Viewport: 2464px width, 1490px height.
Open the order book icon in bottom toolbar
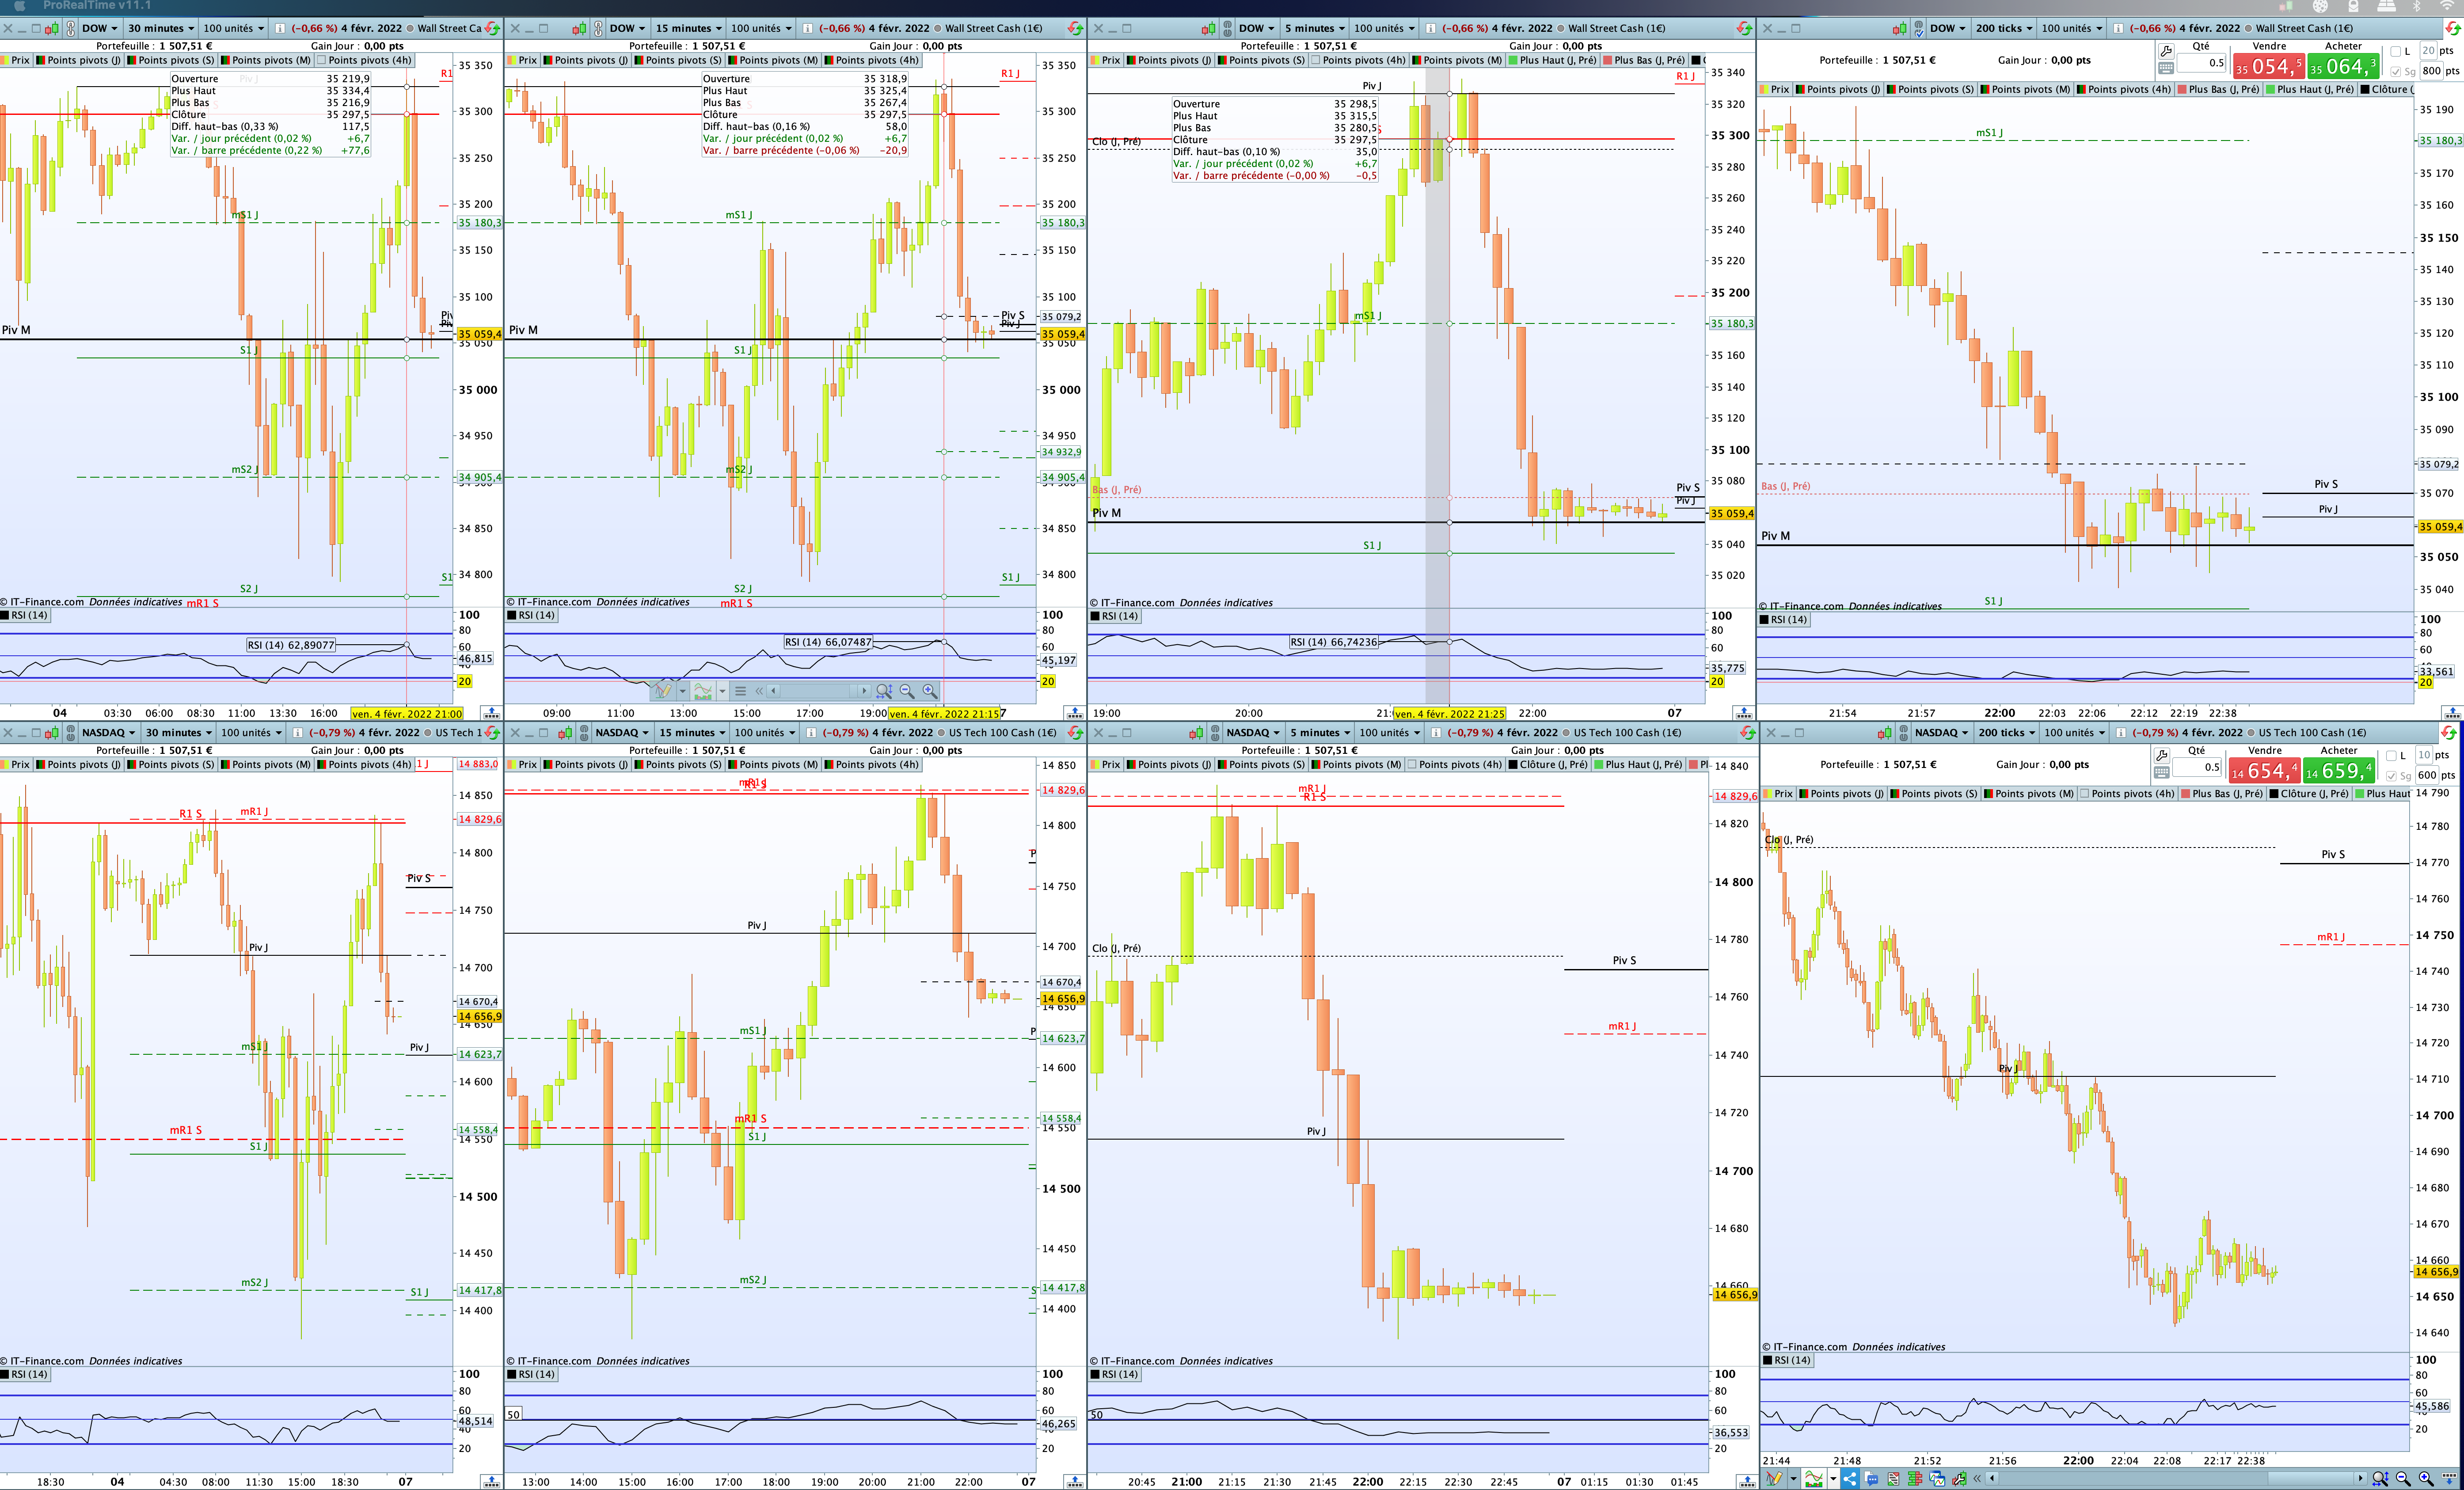point(1915,1479)
